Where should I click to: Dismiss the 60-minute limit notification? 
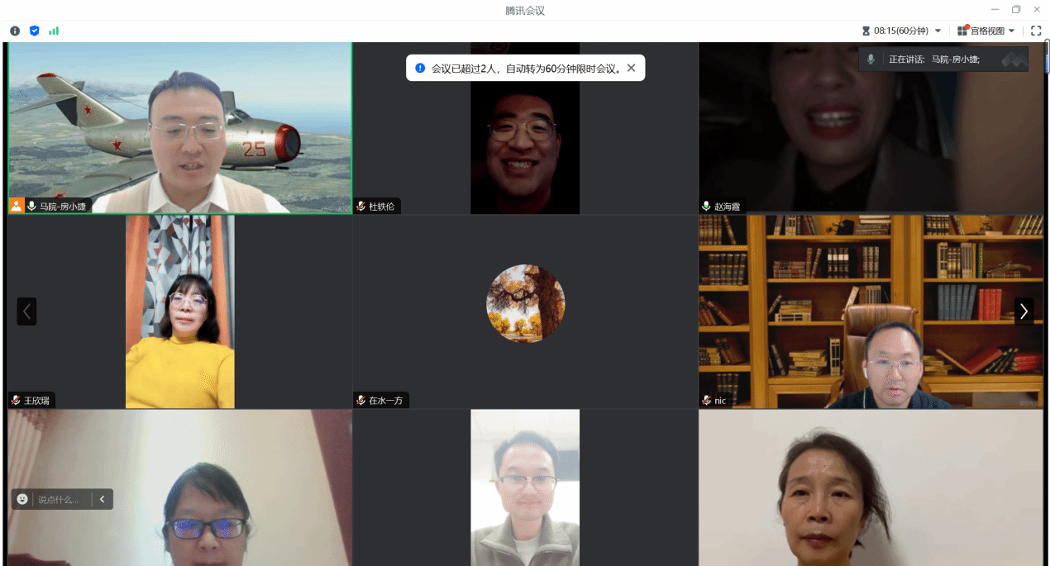(x=631, y=68)
